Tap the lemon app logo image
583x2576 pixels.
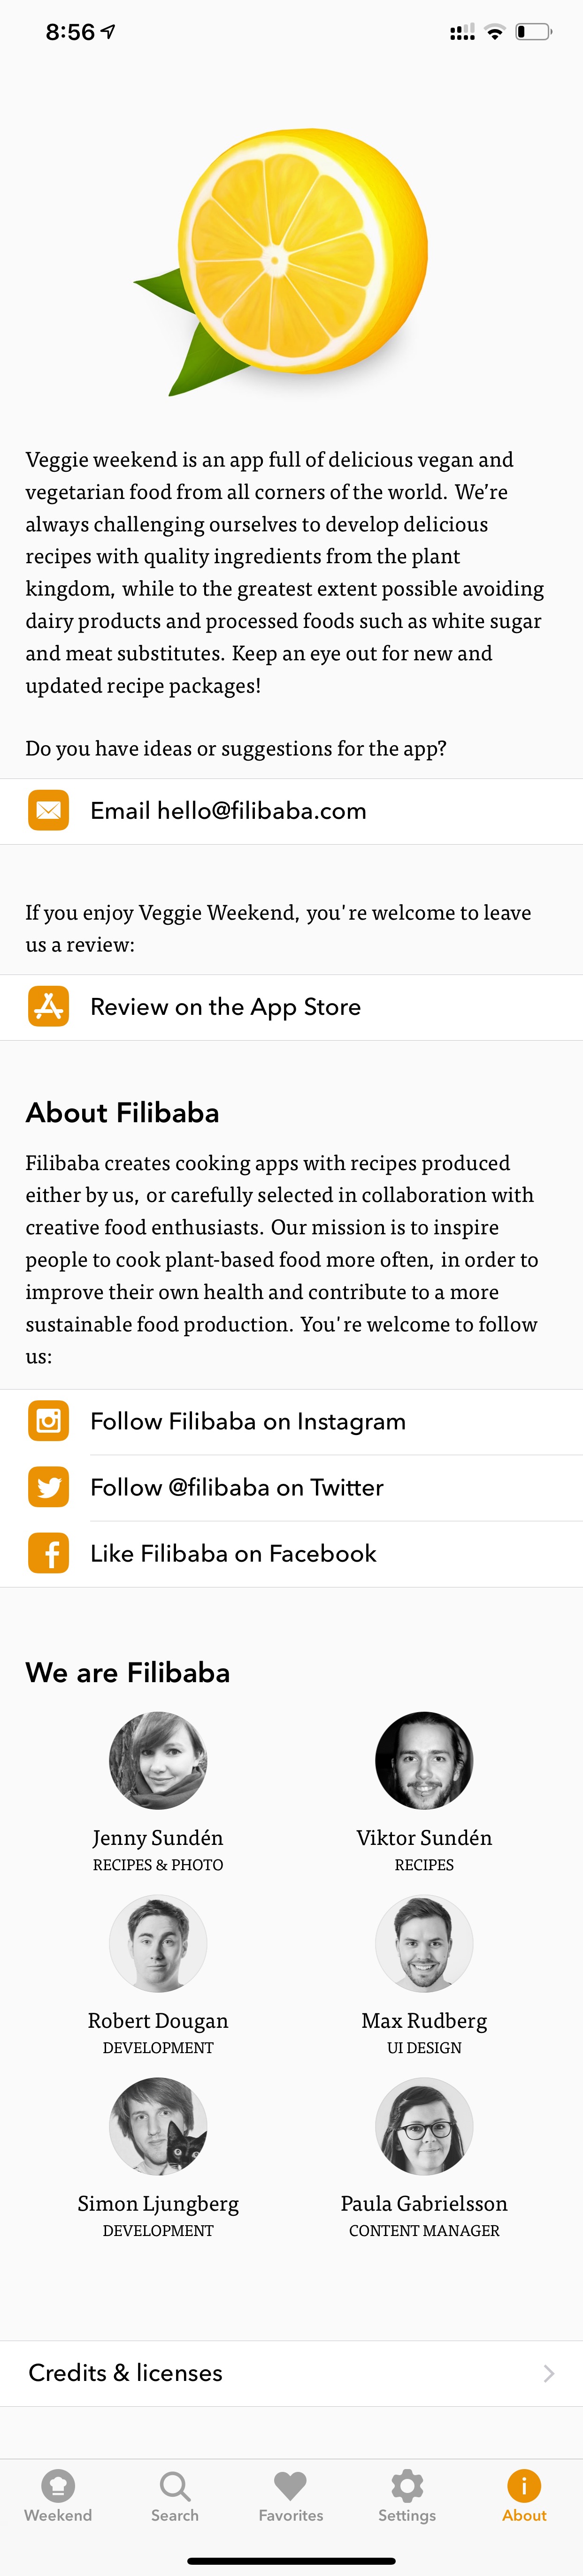click(x=282, y=262)
